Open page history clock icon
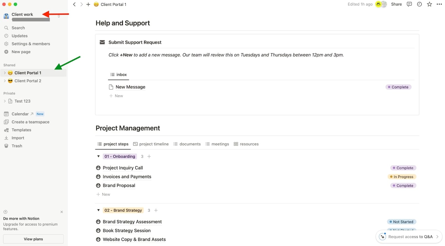 [x=419, y=4]
